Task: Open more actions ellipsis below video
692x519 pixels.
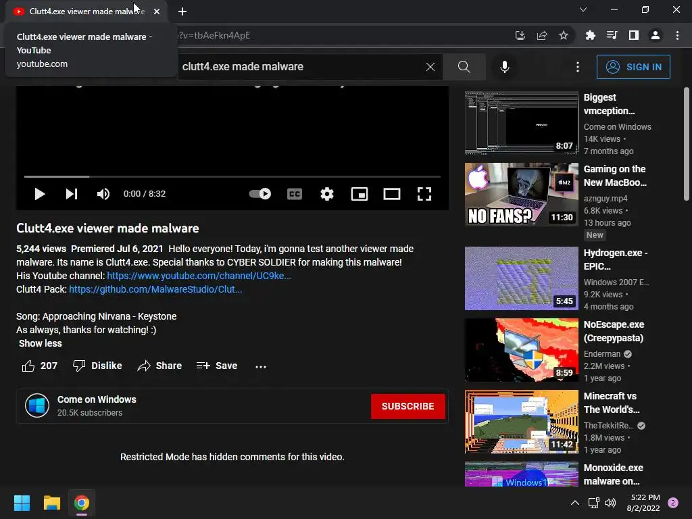Action: (261, 366)
